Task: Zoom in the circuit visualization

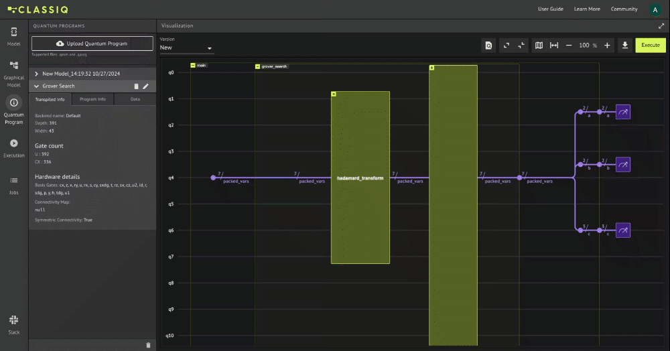Action: [607, 46]
